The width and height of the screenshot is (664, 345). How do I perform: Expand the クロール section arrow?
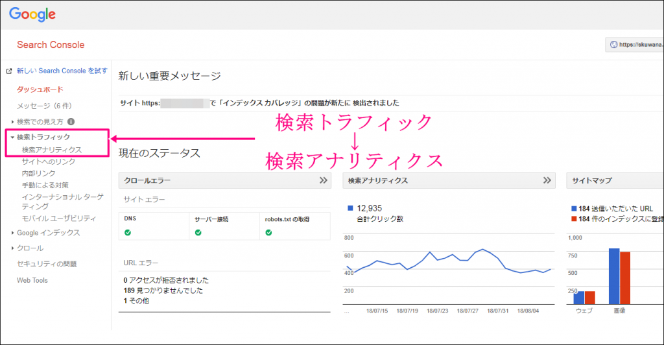12,248
